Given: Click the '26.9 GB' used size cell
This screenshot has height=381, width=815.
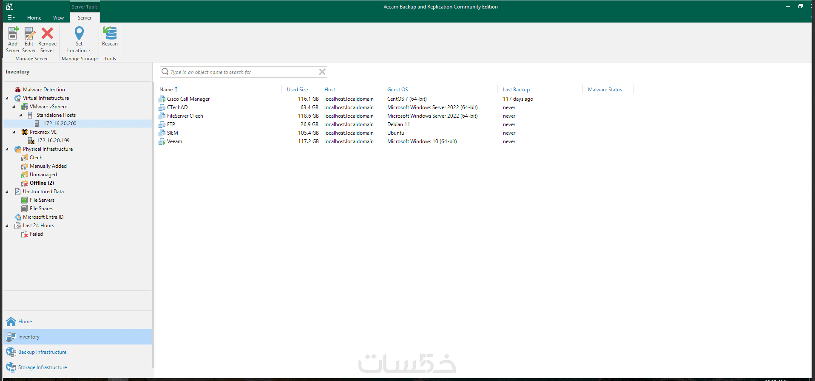Looking at the screenshot, I should pos(310,124).
